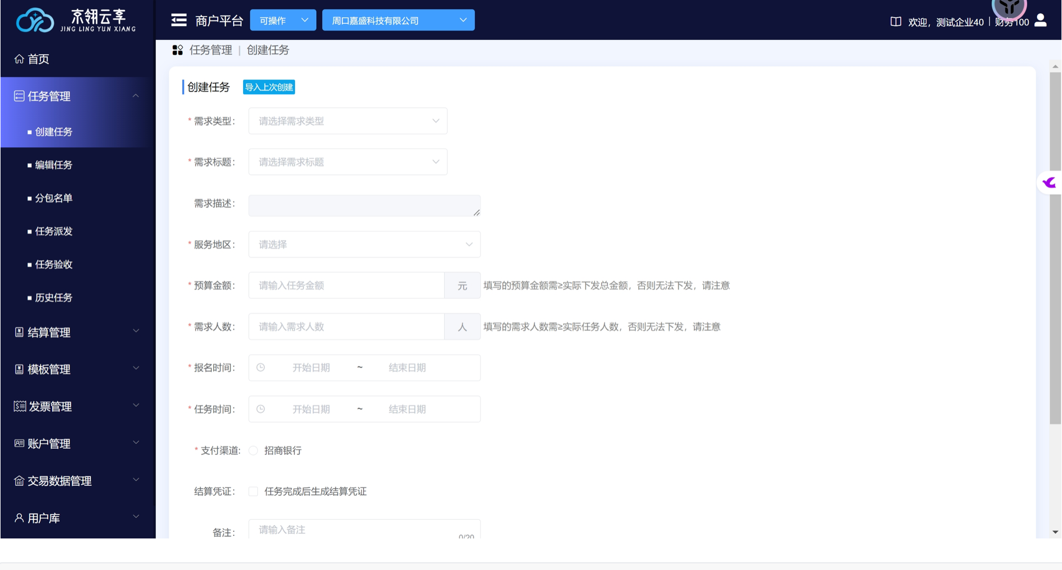This screenshot has width=1062, height=570.
Task: Open the 需求类型 dropdown
Action: tap(348, 121)
